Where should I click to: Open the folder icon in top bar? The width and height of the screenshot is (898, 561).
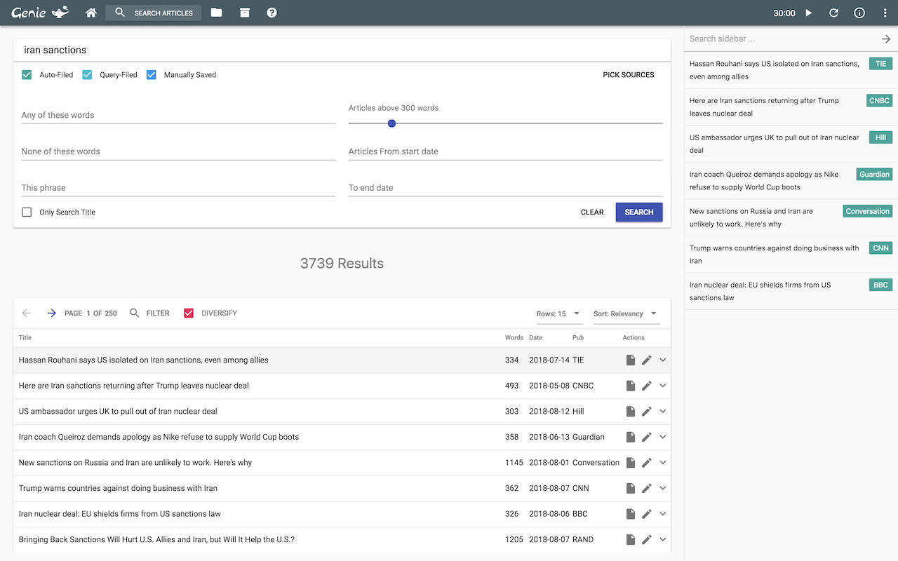tap(216, 13)
